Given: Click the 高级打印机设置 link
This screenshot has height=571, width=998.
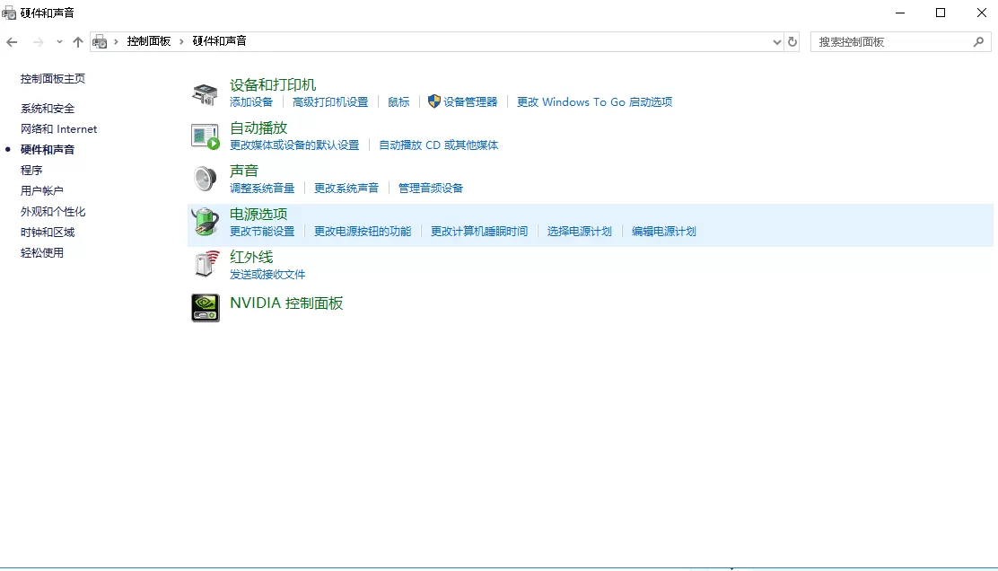Looking at the screenshot, I should (330, 102).
